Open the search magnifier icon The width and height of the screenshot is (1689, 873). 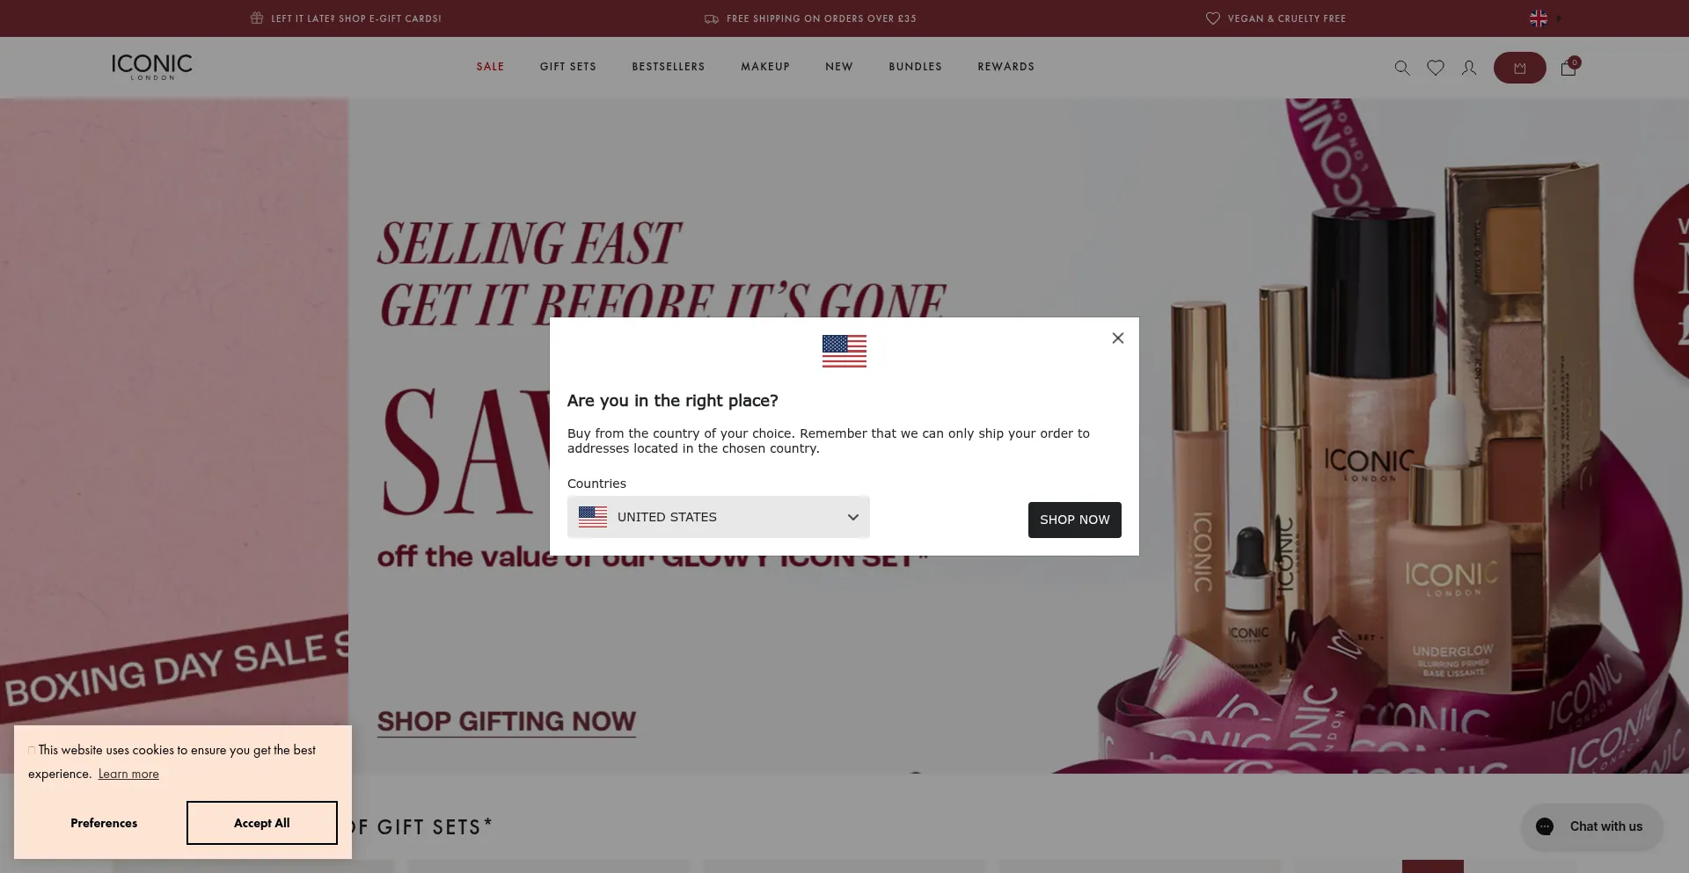1402,68
